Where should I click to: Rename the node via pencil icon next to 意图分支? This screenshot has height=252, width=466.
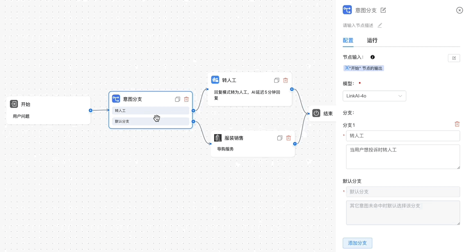tap(383, 10)
